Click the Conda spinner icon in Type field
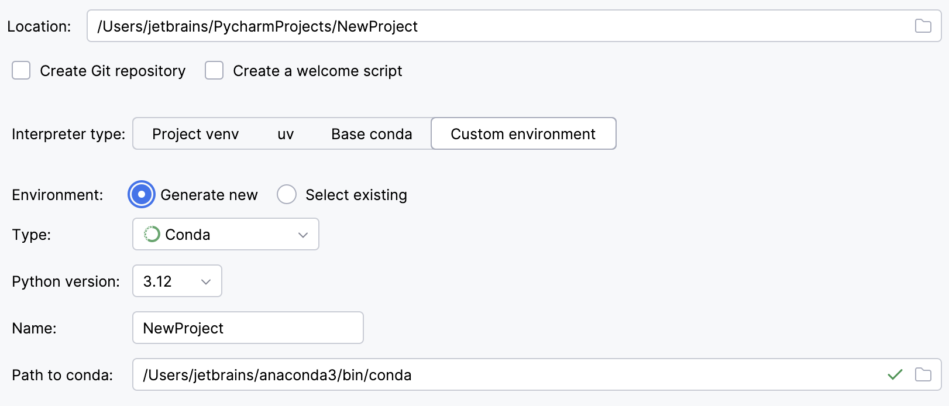The height and width of the screenshot is (406, 949). pyautogui.click(x=152, y=234)
